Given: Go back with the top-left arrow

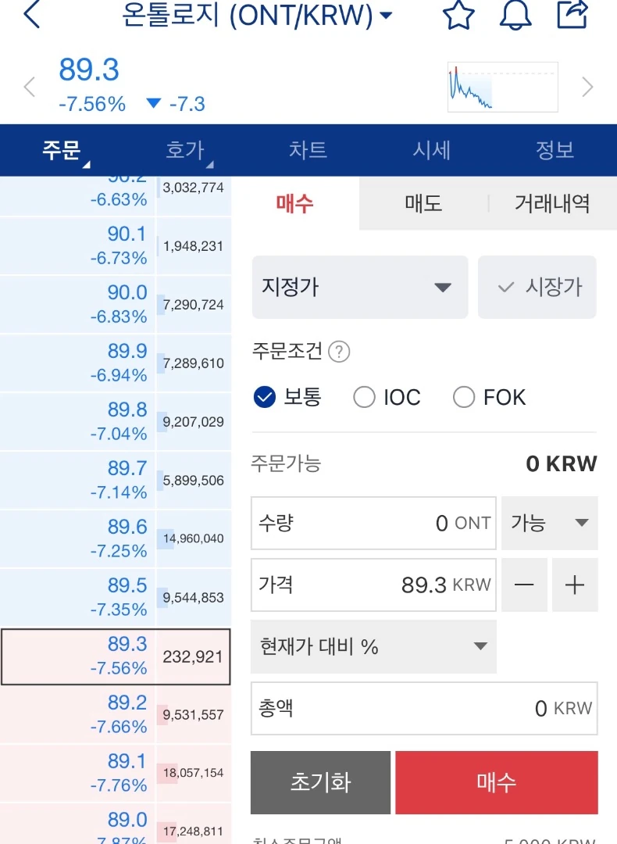Looking at the screenshot, I should coord(32,15).
